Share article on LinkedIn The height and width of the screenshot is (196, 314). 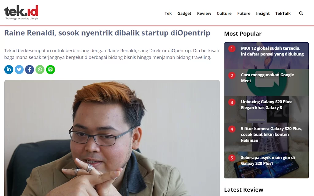(9, 70)
